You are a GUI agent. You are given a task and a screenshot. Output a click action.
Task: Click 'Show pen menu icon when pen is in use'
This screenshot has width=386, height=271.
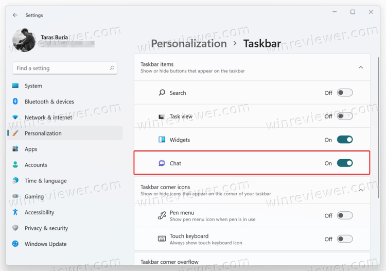coord(213,219)
